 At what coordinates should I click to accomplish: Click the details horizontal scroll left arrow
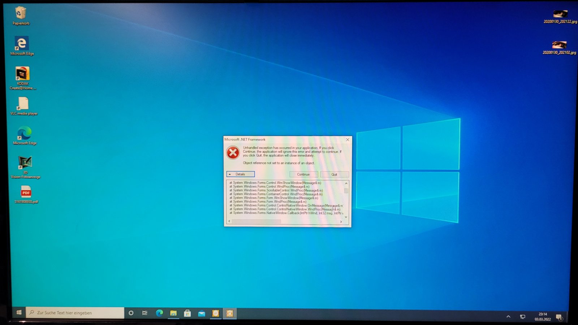coord(229,221)
